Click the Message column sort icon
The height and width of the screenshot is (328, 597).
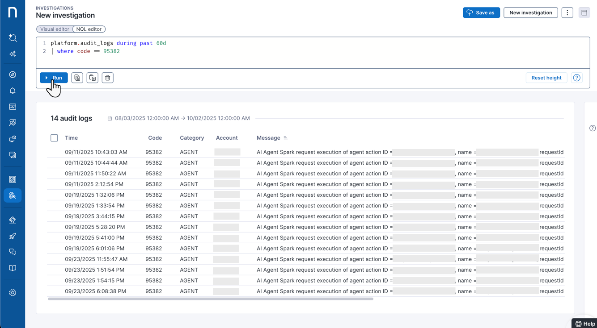point(286,138)
